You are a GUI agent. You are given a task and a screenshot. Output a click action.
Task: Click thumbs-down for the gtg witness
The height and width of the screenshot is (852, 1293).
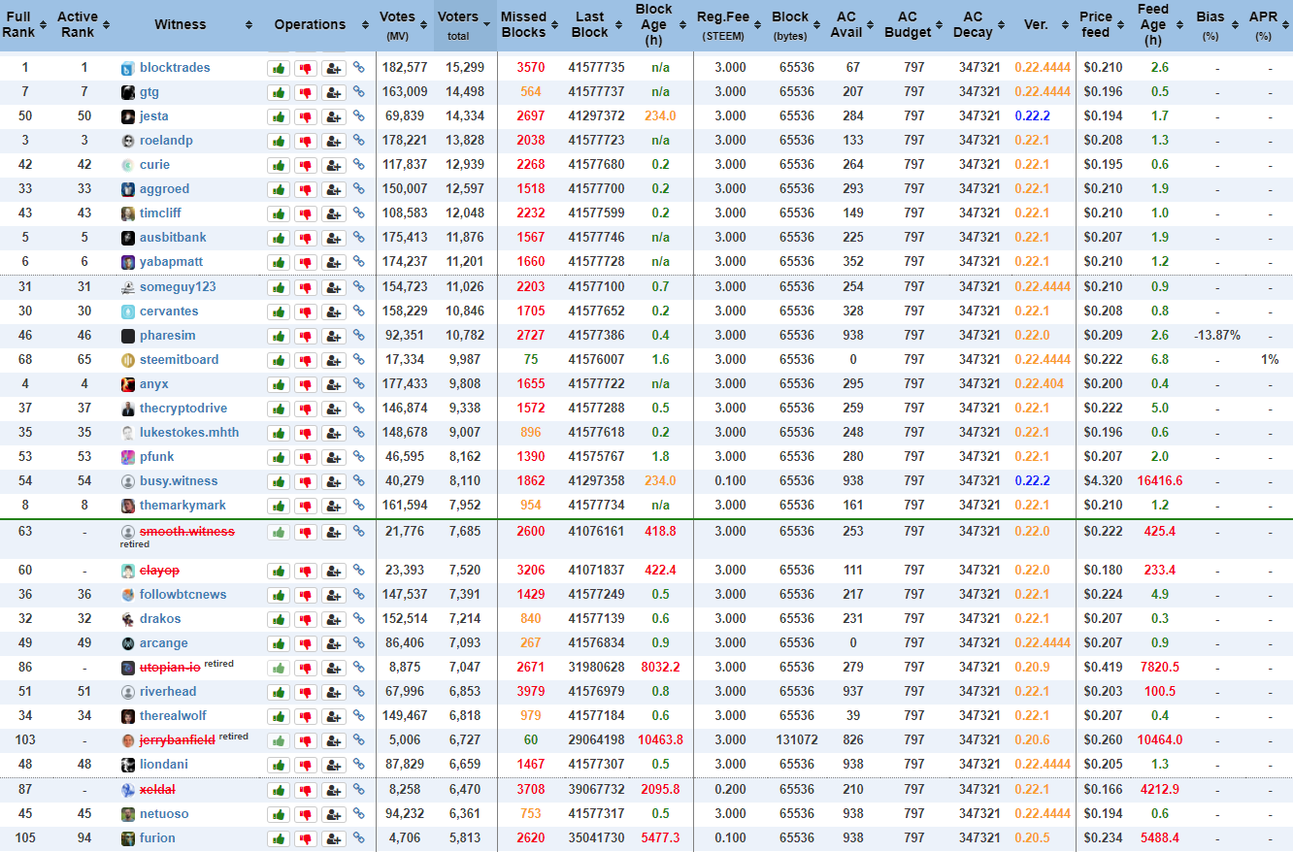(306, 92)
